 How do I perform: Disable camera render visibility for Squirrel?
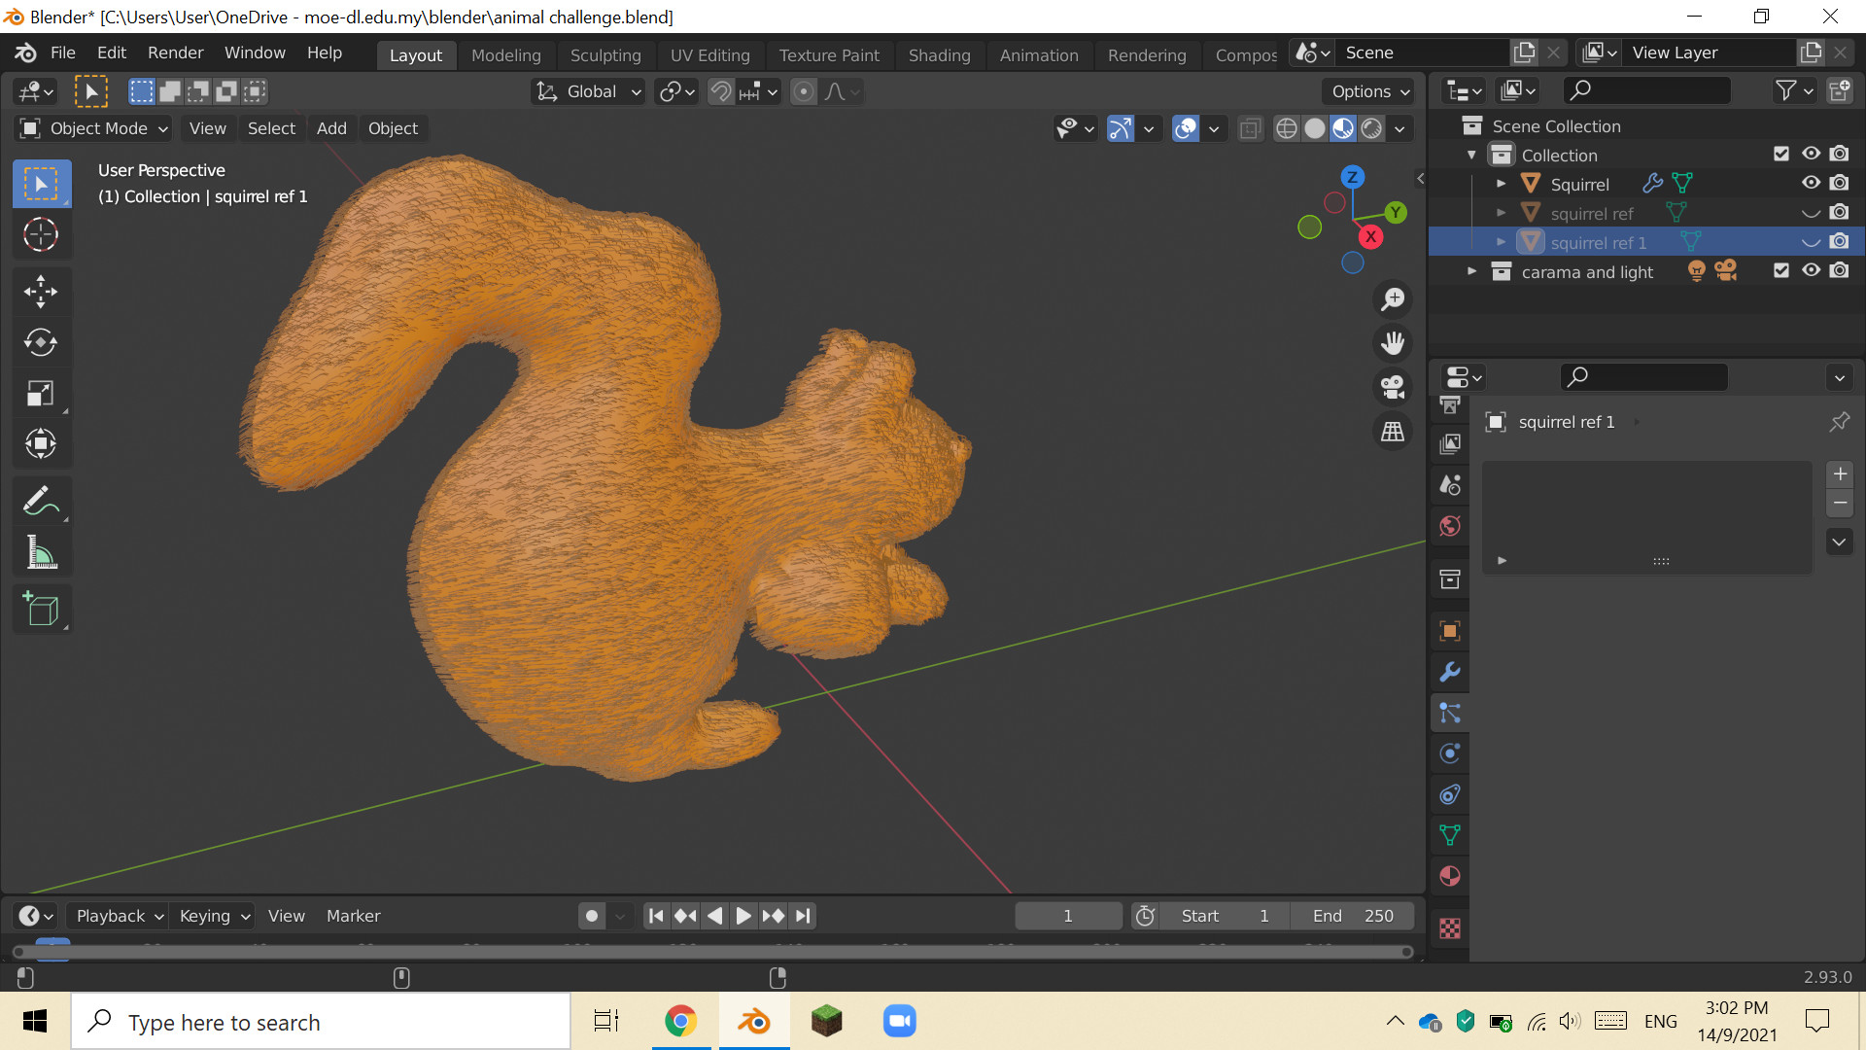pos(1840,183)
